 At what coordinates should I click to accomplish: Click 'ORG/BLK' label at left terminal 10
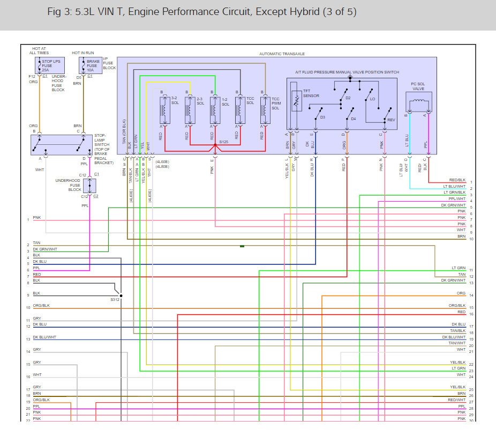(41, 305)
